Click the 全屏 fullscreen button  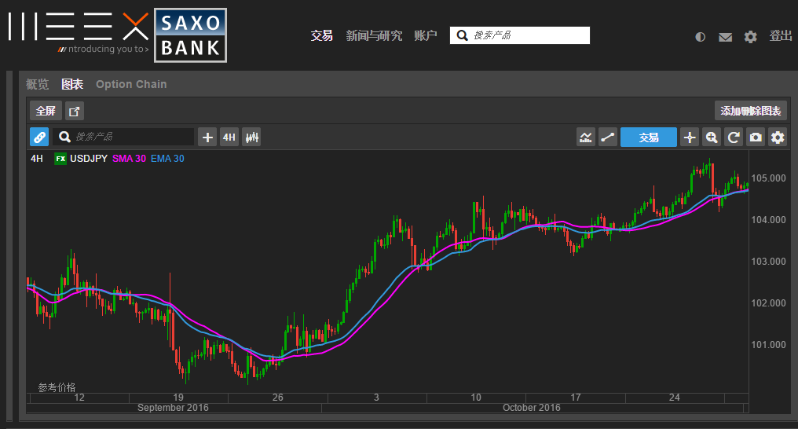click(x=46, y=111)
